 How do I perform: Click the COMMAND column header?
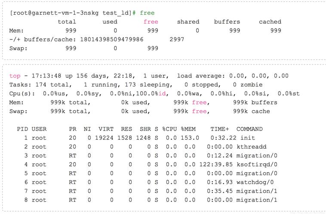click(249, 129)
